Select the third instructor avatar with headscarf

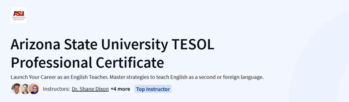(x=34, y=89)
